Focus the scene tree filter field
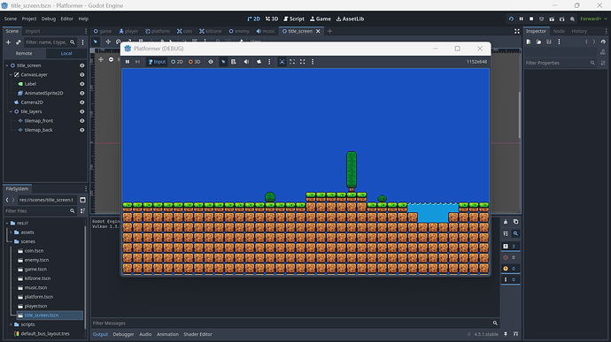The height and width of the screenshot is (342, 611). pos(50,42)
